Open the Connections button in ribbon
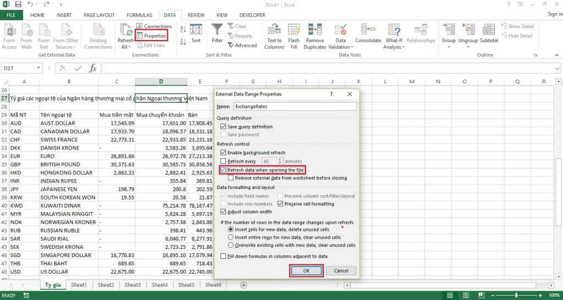Viewport: 563px width, 300px height. [x=154, y=26]
